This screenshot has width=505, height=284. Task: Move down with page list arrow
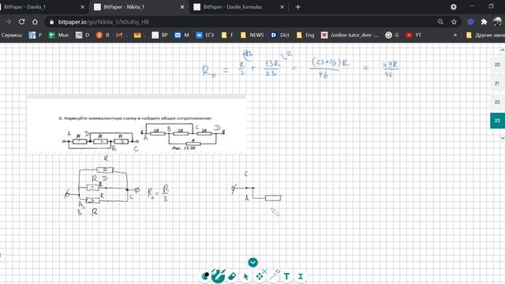[x=502, y=138]
